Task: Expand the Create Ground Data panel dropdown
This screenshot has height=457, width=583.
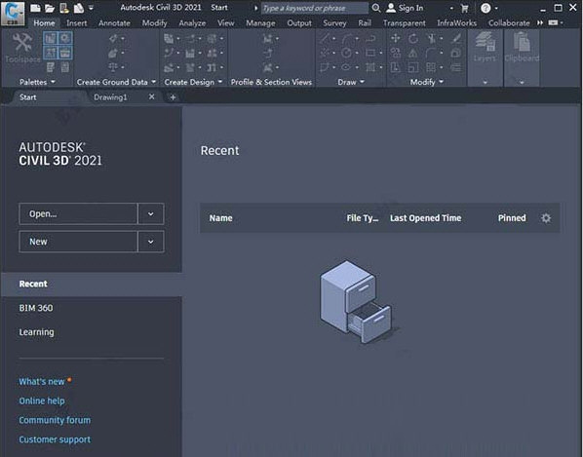Action: 154,82
